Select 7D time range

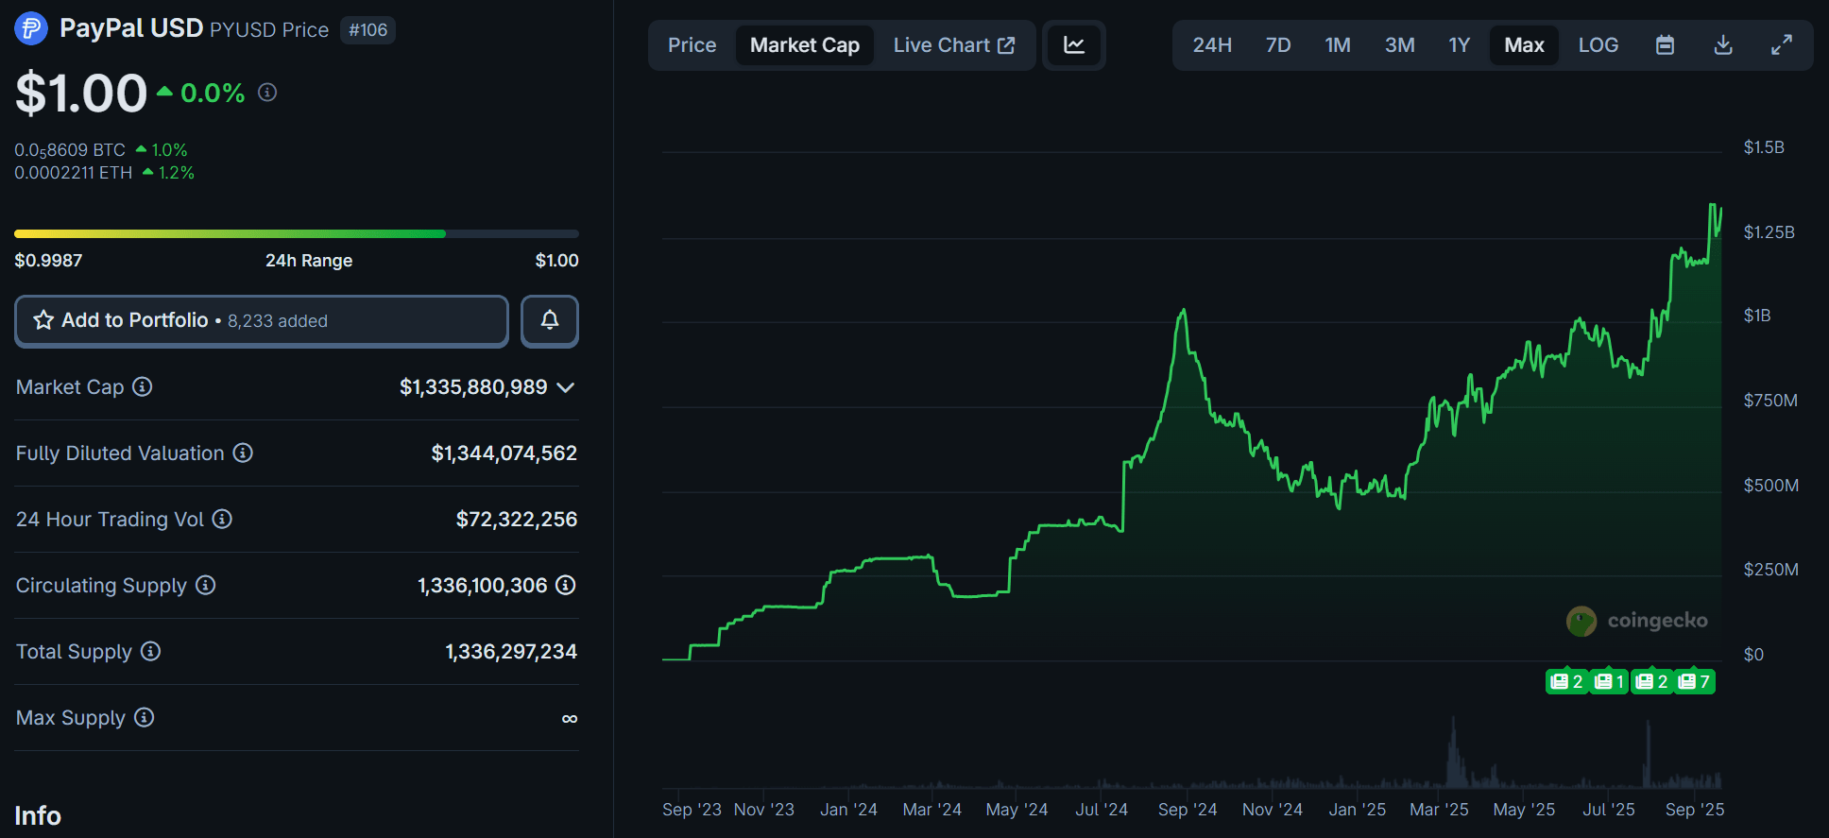tap(1278, 45)
